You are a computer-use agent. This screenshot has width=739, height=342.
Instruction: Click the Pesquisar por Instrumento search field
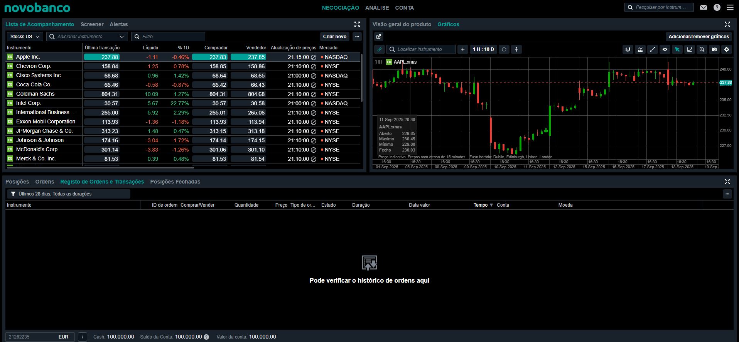pyautogui.click(x=660, y=7)
